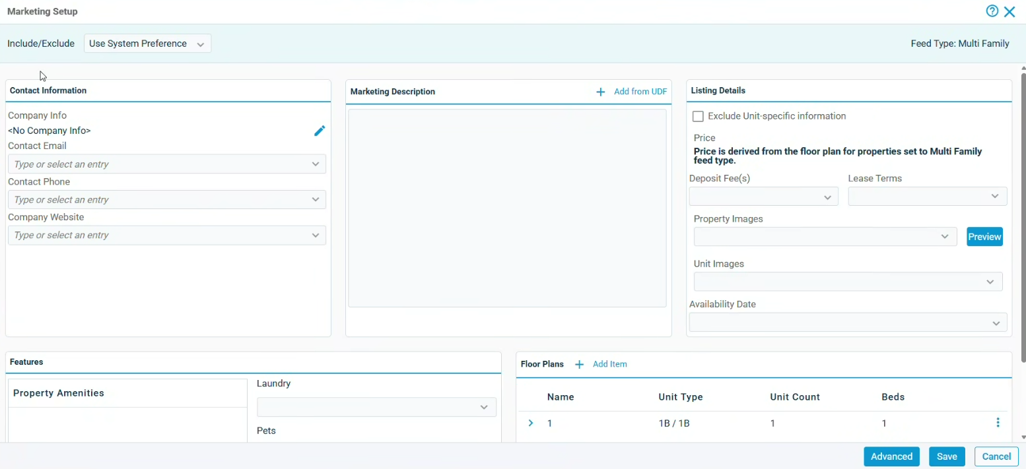Click the plus icon beside Add from UDF
Screen dimensions: 1026x469
601,92
